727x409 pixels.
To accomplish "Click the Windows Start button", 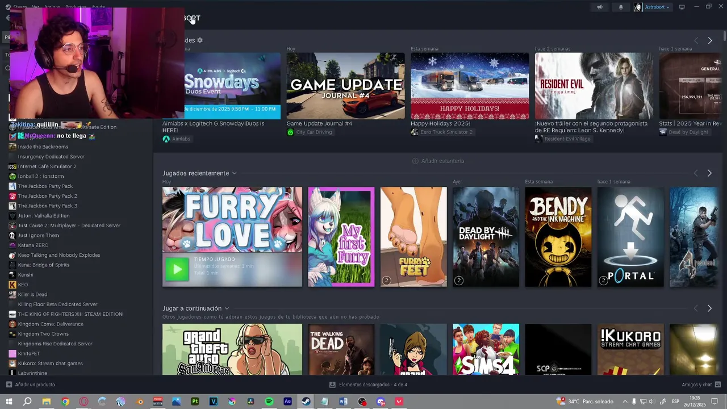I will tap(9, 402).
